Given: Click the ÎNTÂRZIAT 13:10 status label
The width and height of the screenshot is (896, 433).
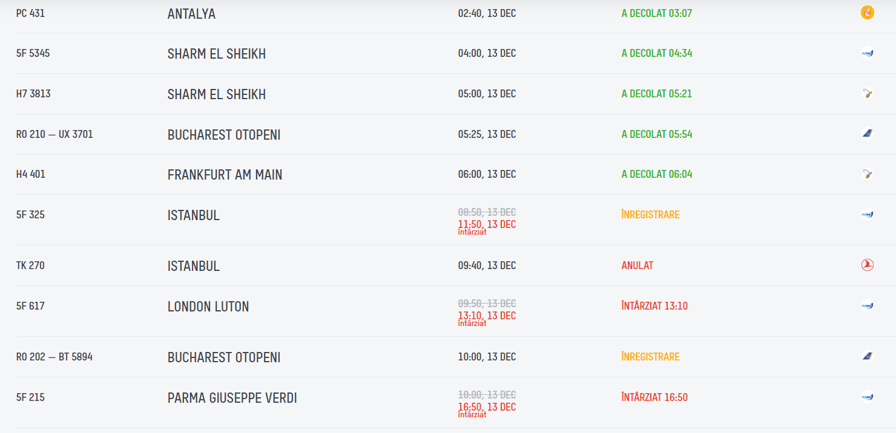Looking at the screenshot, I should click(x=654, y=306).
